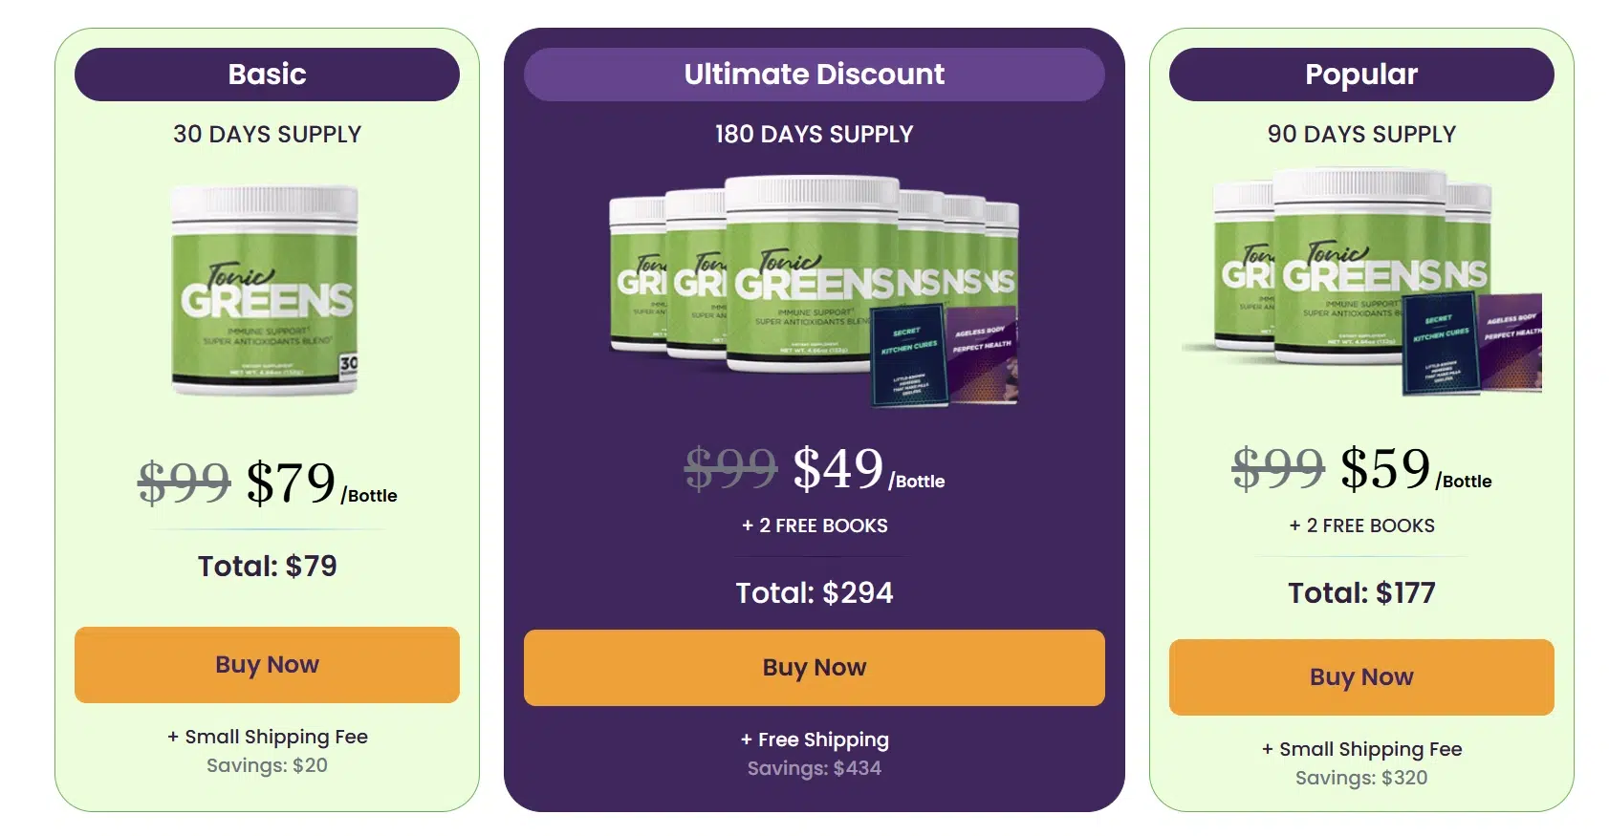Choose the Popular plan header
The image size is (1609, 836).
pyautogui.click(x=1361, y=75)
